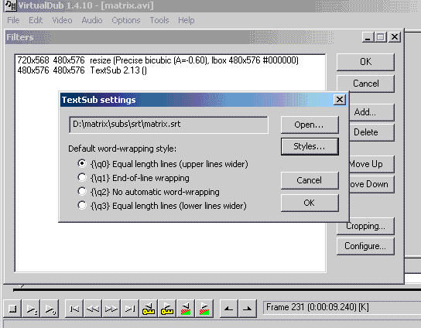Viewport: 421px width, 328px height.
Task: Open the Video menu
Action: click(x=62, y=20)
